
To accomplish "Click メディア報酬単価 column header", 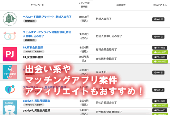I will tap(84, 5).
